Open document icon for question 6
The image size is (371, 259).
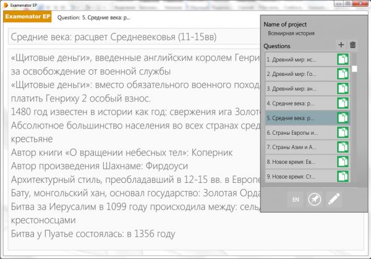tap(343, 132)
